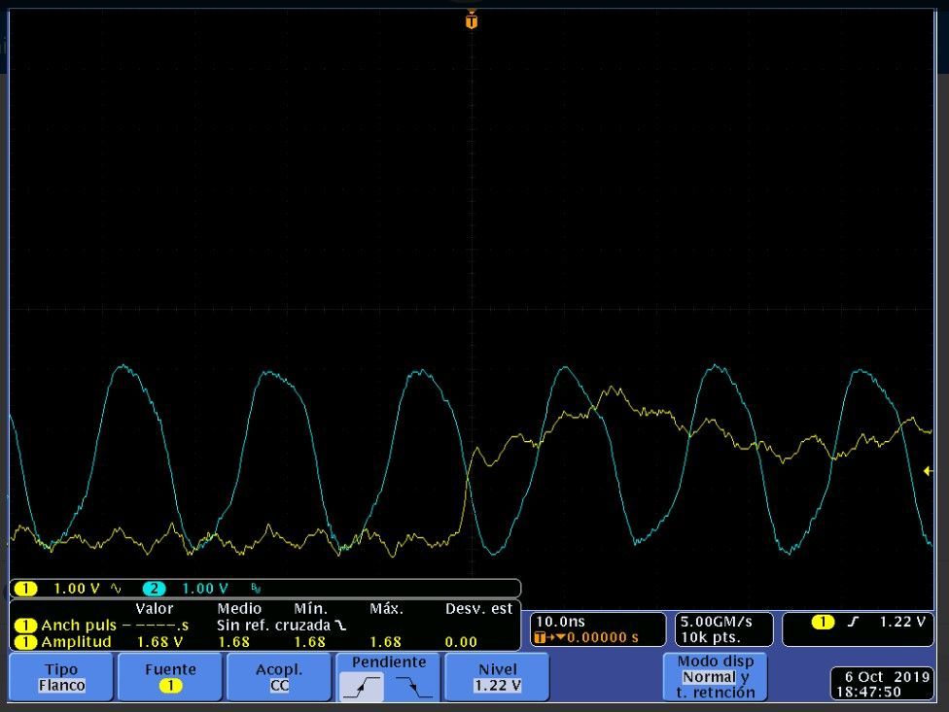Open the Acopl. CC coupling menu
Image resolution: width=949 pixels, height=712 pixels.
click(279, 677)
